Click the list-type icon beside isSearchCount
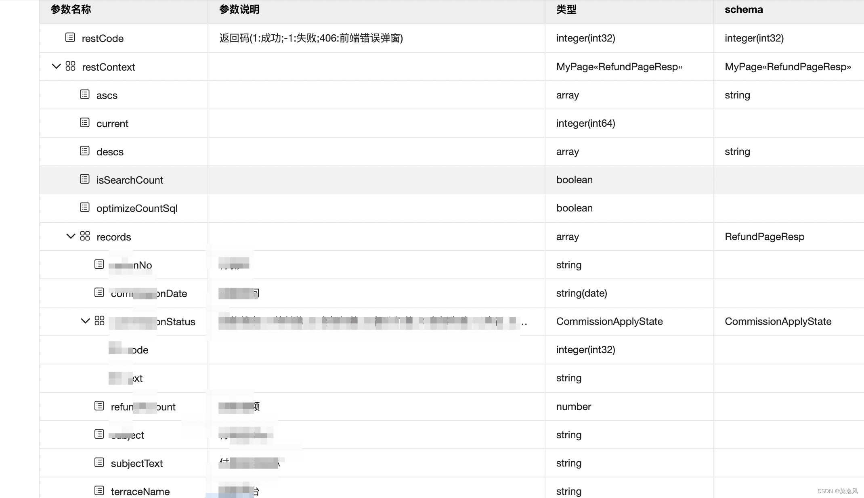This screenshot has height=498, width=864. tap(85, 180)
